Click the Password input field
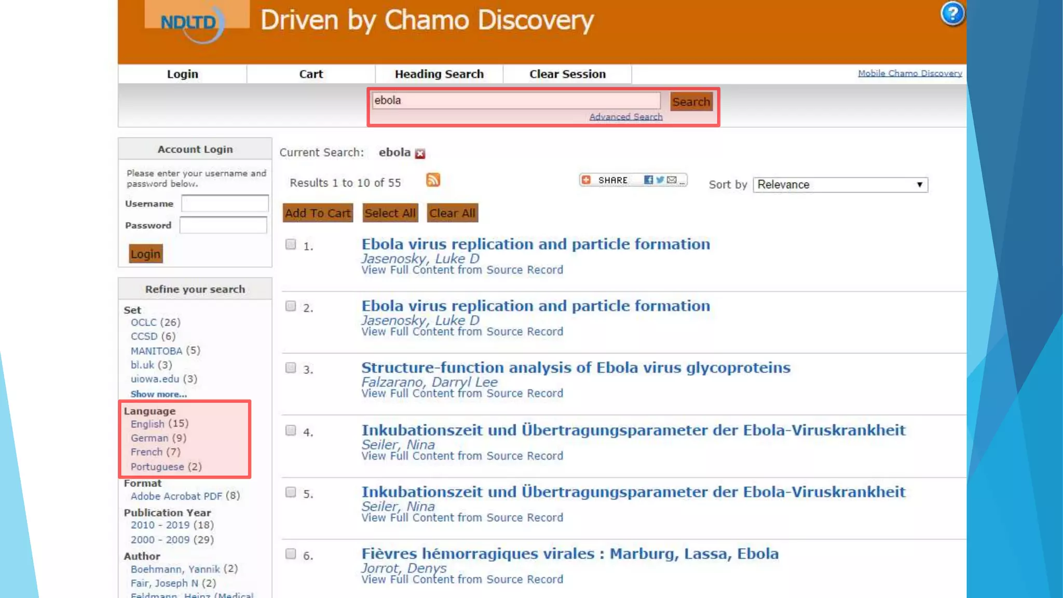 (x=223, y=225)
